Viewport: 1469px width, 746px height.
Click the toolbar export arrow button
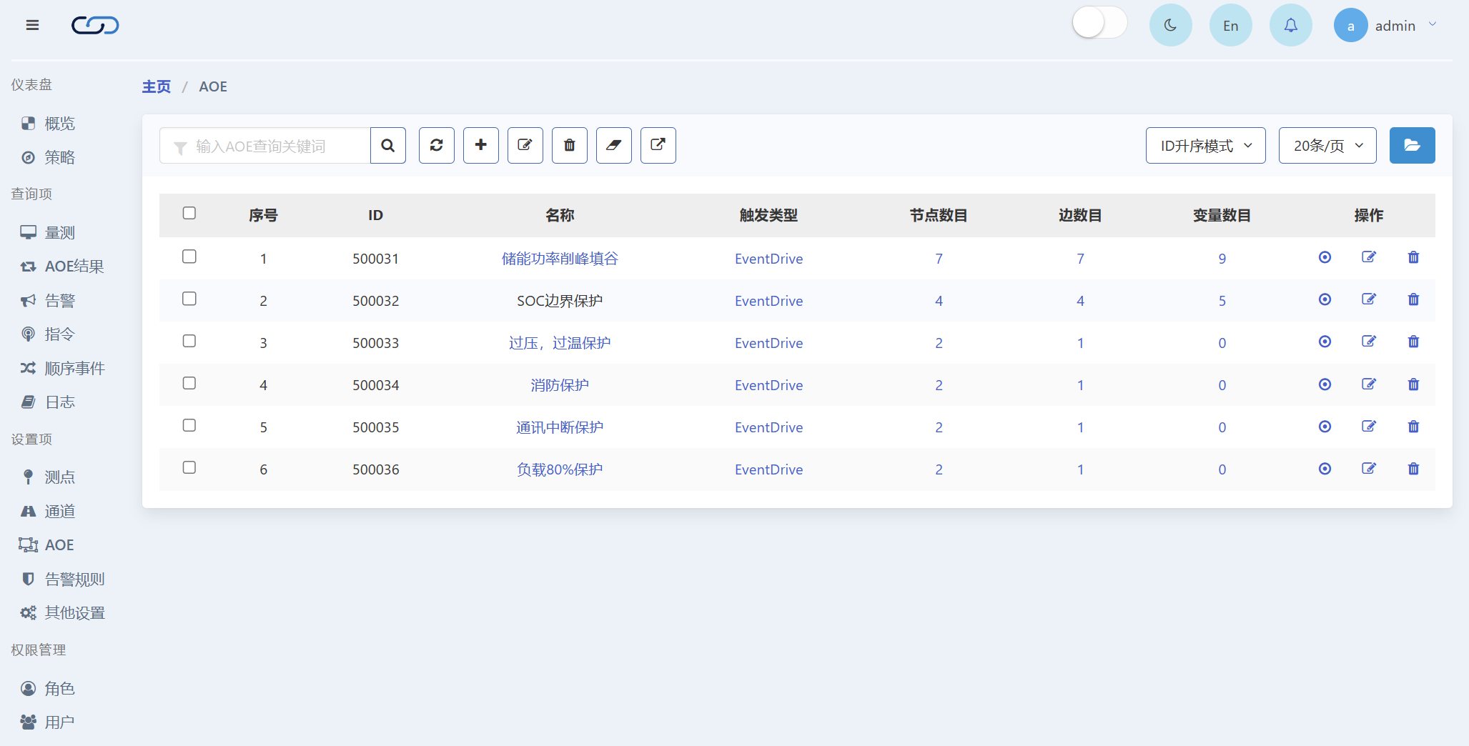[658, 146]
